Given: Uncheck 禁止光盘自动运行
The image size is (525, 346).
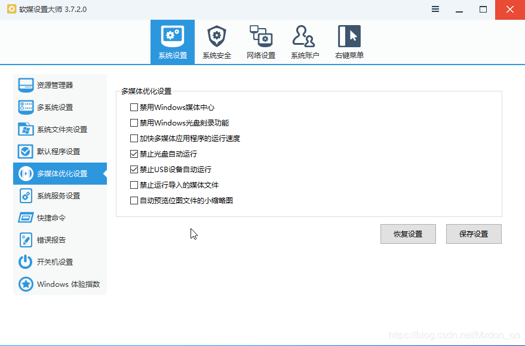Looking at the screenshot, I should tap(134, 153).
